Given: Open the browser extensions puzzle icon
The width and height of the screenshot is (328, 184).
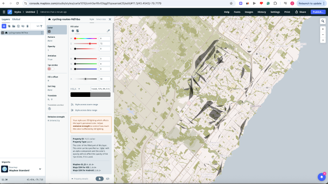Looking at the screenshot, I should tap(275, 3).
